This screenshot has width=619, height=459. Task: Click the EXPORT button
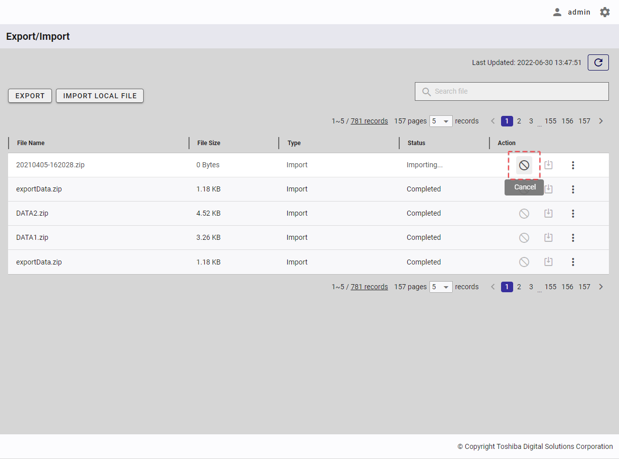click(x=30, y=96)
